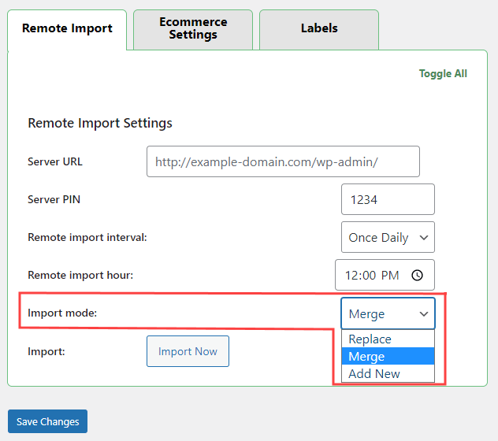Open the clock picker icon in import hour field
498x441 pixels.
[x=418, y=276]
